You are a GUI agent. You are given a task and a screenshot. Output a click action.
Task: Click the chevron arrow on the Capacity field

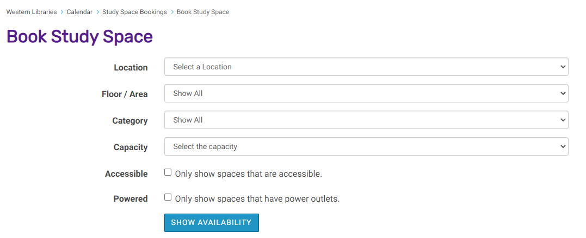tap(563, 147)
